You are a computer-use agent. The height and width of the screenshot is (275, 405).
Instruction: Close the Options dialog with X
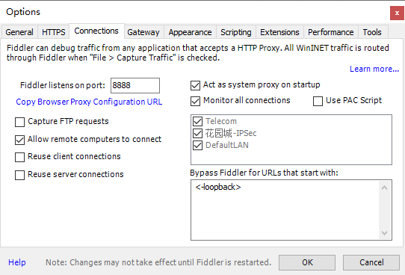coord(397,13)
